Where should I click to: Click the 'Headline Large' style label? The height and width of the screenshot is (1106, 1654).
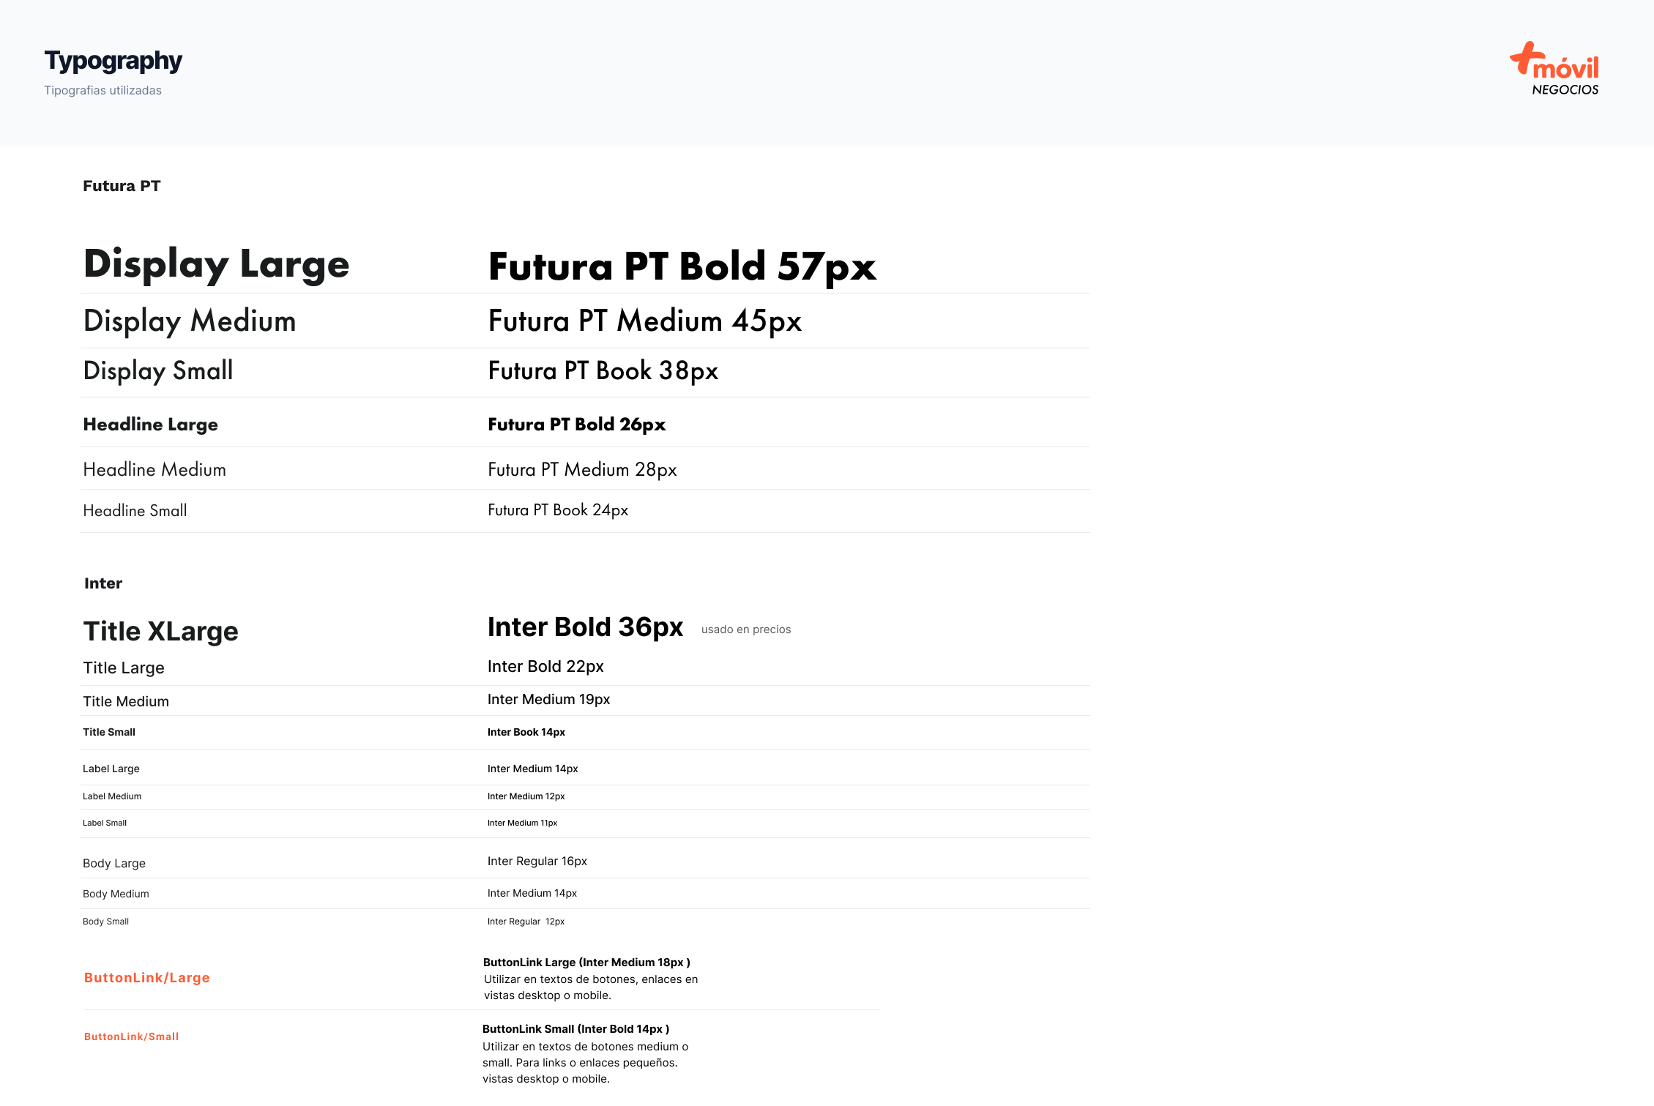click(x=150, y=425)
